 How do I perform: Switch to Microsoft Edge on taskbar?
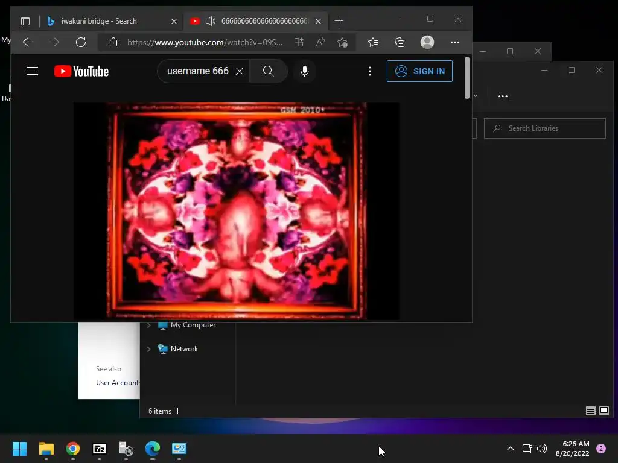153,449
